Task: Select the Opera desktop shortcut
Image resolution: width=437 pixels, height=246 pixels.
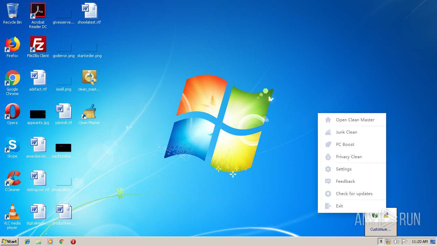Action: tap(12, 114)
